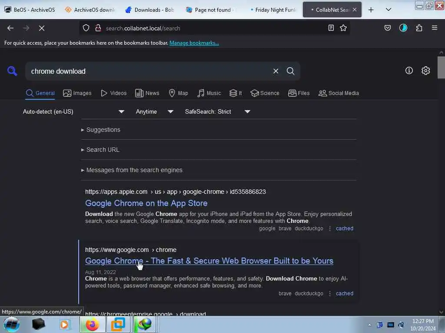
Task: Switch to Map search category
Action: click(x=178, y=93)
